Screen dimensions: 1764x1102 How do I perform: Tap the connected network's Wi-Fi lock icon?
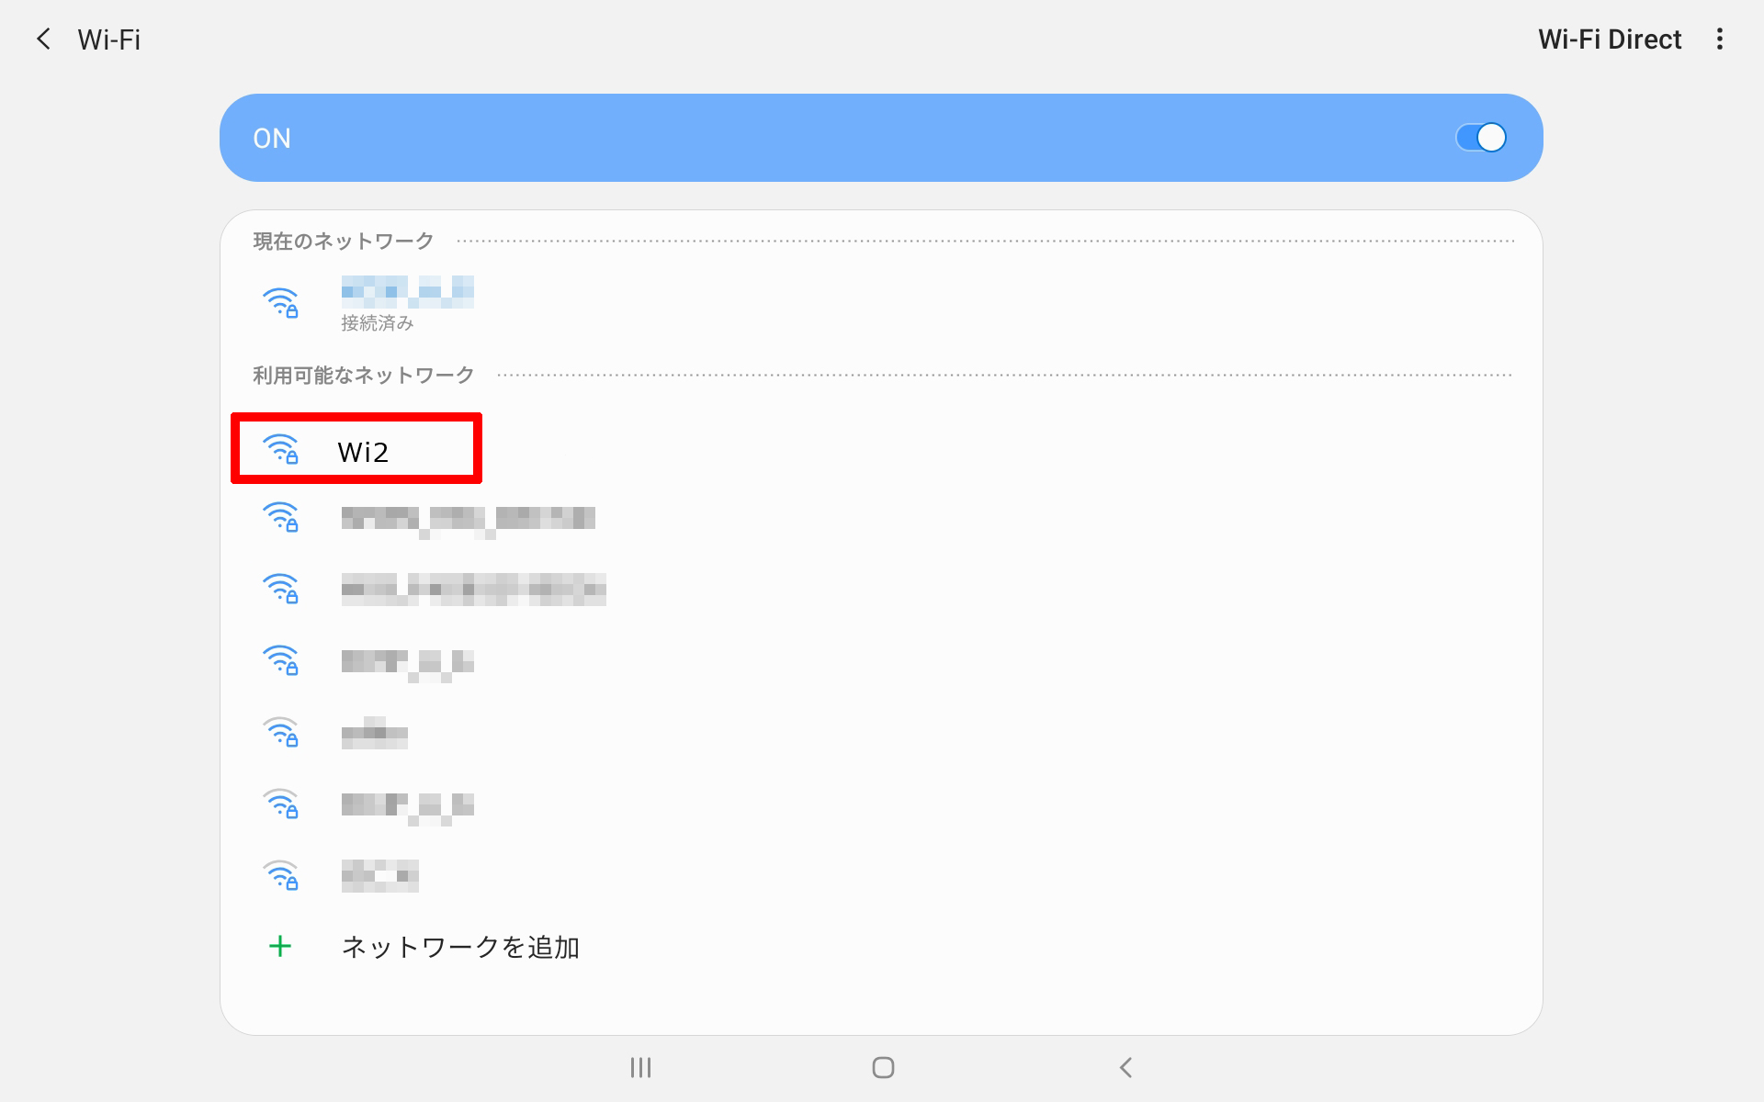click(x=280, y=303)
